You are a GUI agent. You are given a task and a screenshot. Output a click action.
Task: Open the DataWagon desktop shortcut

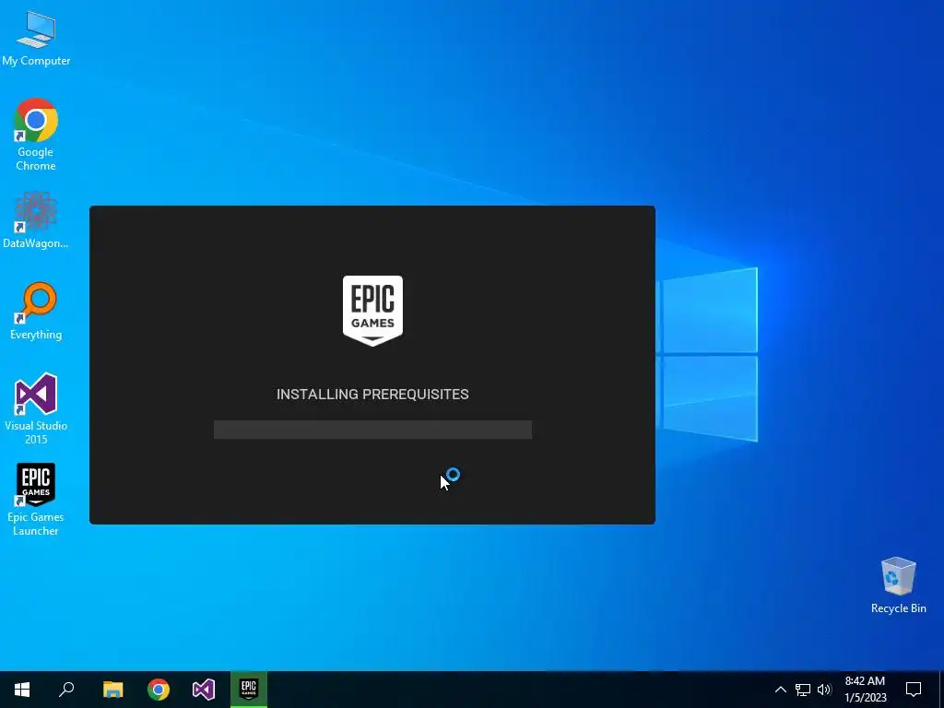coord(36,220)
